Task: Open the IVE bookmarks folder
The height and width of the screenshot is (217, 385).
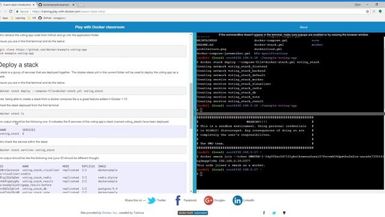Action: [x=32, y=18]
